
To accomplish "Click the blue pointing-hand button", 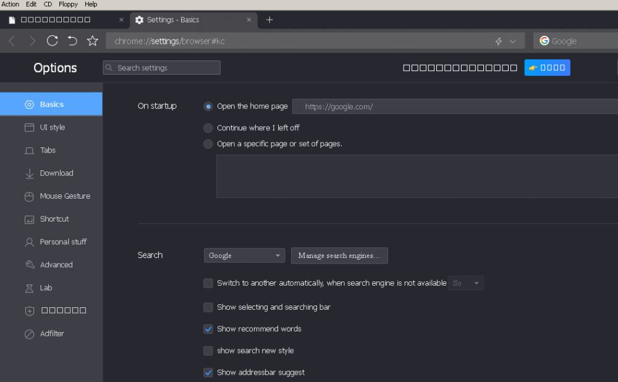I will coord(547,68).
